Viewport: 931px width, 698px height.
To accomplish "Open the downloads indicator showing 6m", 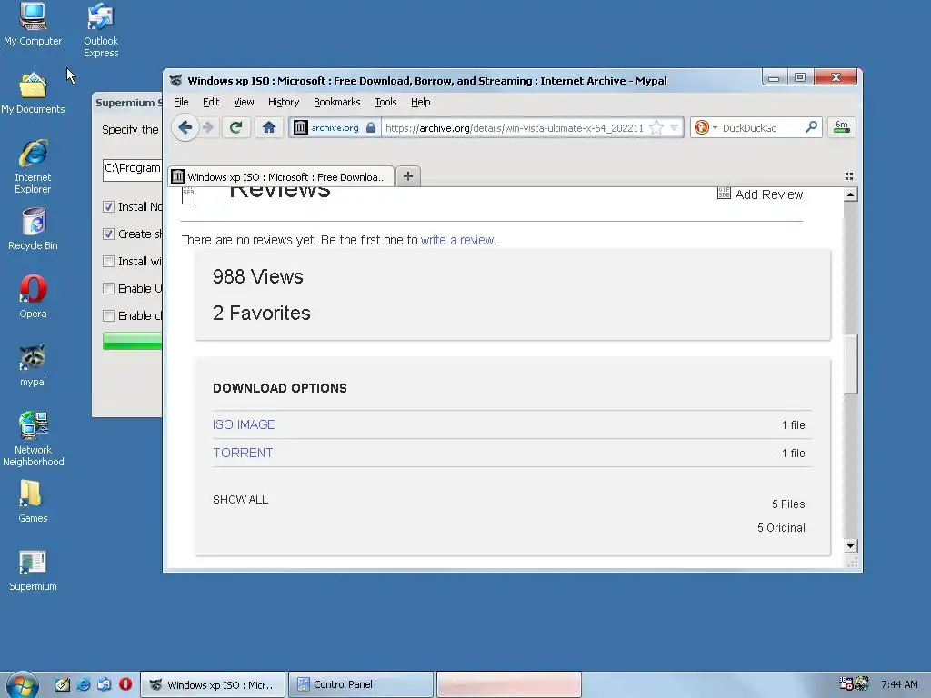I will point(841,127).
